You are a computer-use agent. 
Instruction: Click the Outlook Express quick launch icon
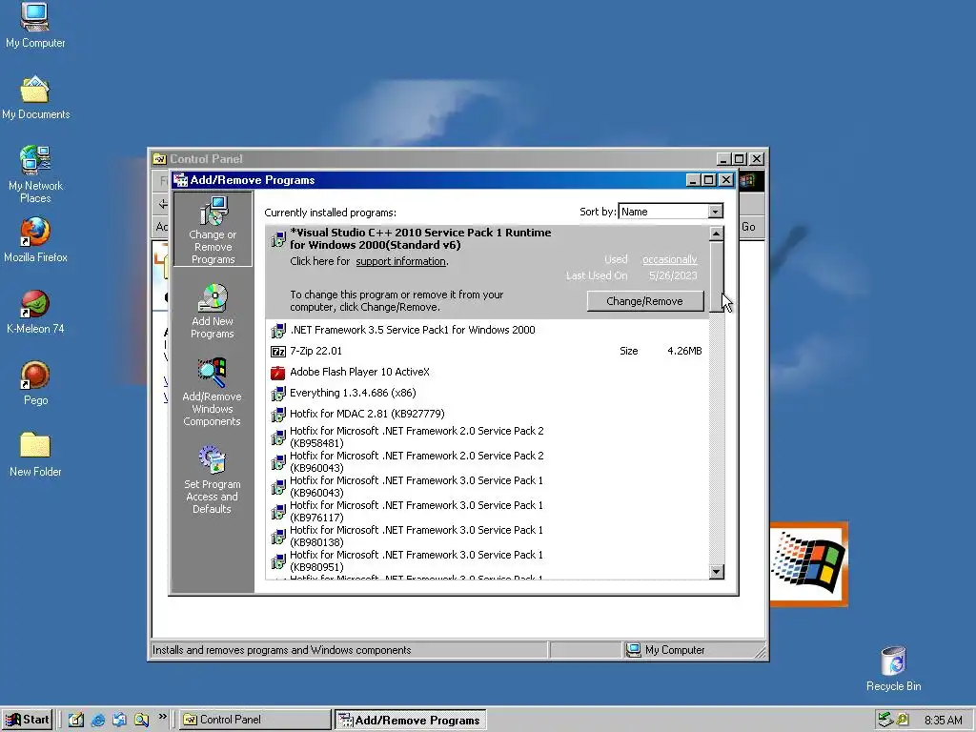(119, 721)
